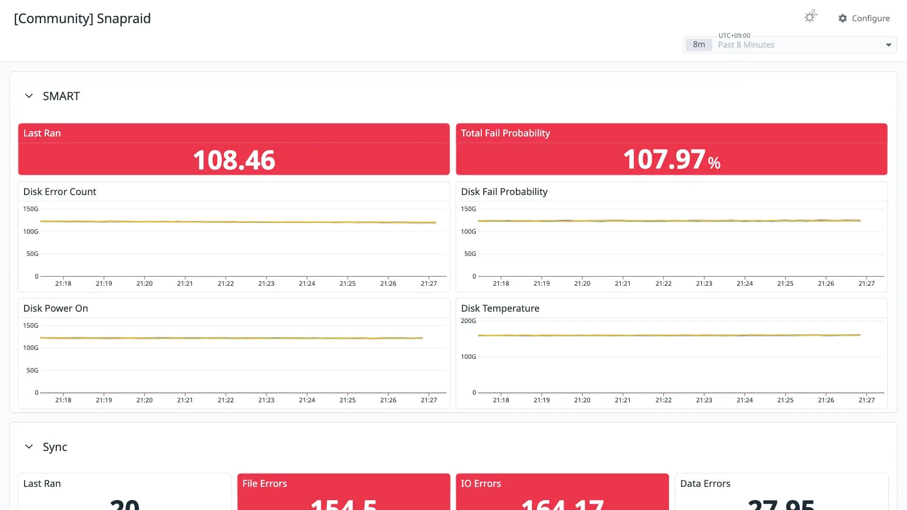
Task: Collapse the Sync section chevron
Action: [x=29, y=447]
